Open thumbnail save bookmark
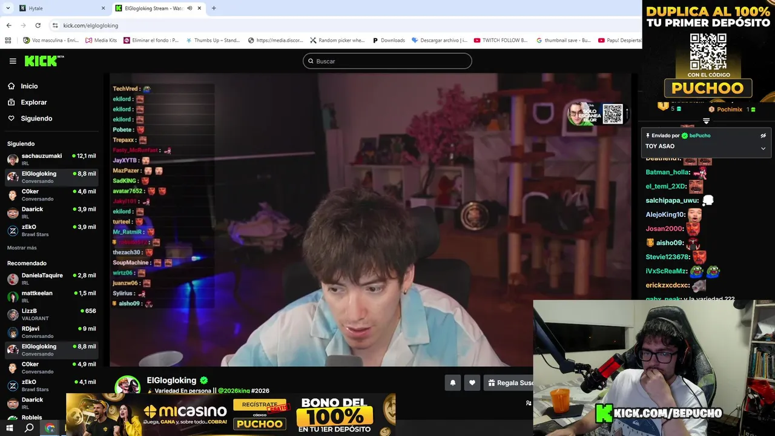This screenshot has height=436, width=775. (564, 41)
